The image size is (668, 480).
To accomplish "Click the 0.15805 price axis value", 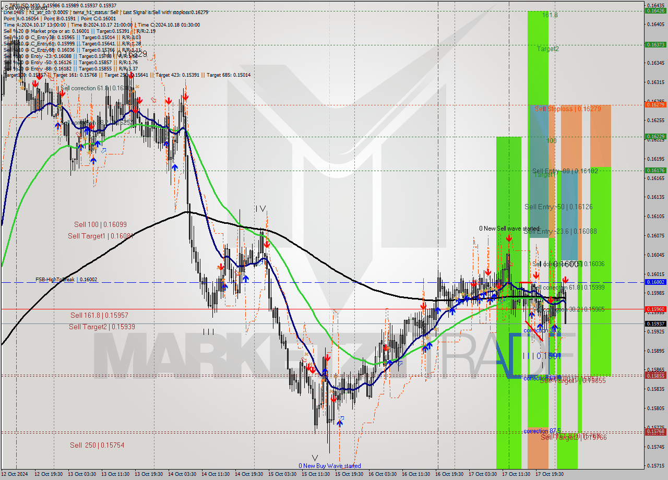I will pos(655,408).
